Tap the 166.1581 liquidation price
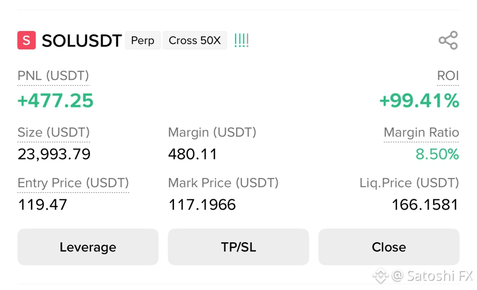 [x=425, y=205]
